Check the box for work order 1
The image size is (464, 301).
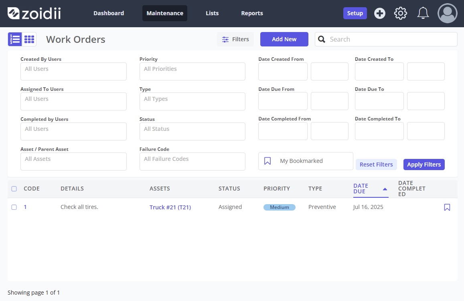pyautogui.click(x=14, y=207)
